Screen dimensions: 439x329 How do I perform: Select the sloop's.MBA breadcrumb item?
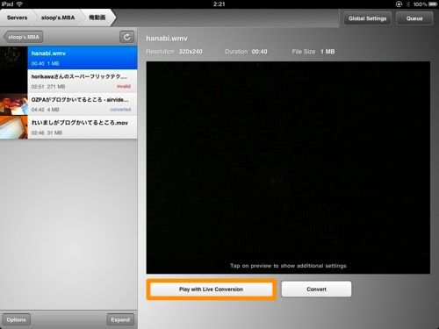(58, 18)
